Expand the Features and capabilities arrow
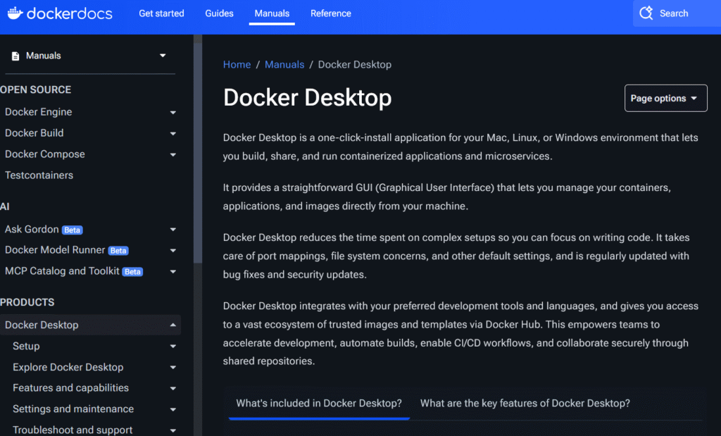 point(173,389)
